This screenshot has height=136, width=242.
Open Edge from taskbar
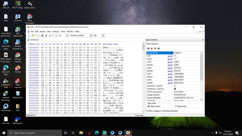click(97, 133)
